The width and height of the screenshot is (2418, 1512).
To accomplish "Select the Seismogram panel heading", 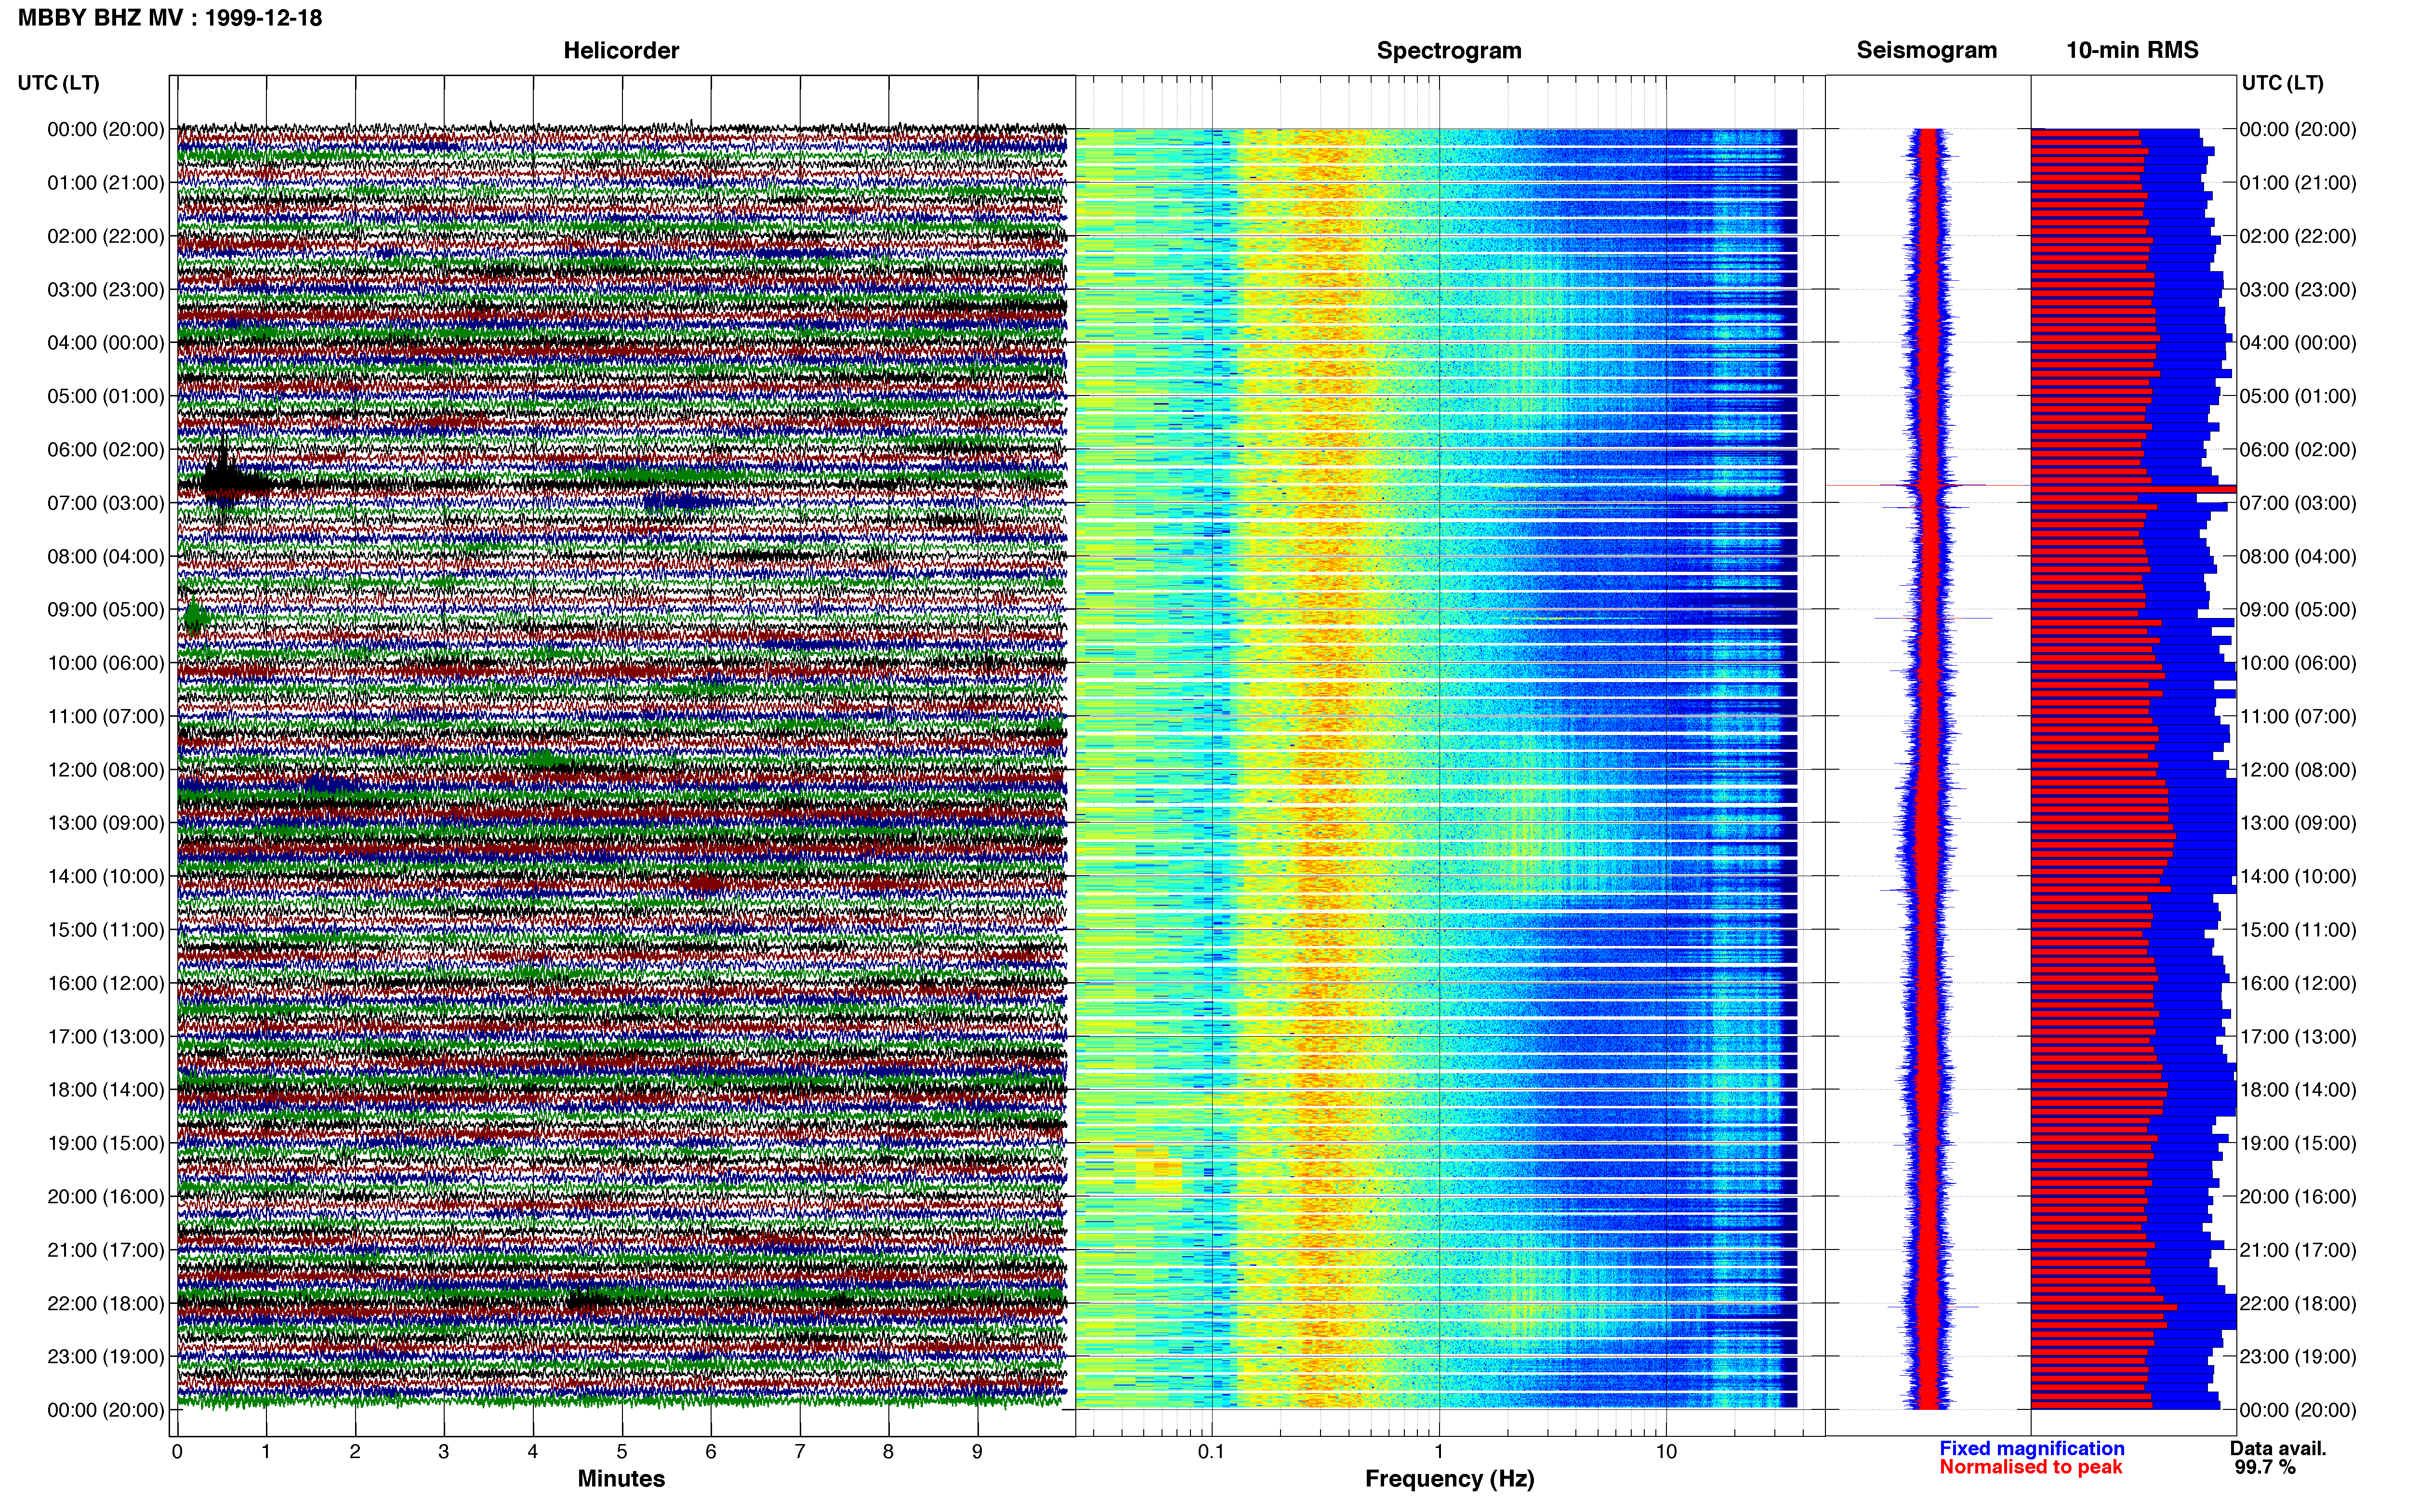I will 1926,50.
